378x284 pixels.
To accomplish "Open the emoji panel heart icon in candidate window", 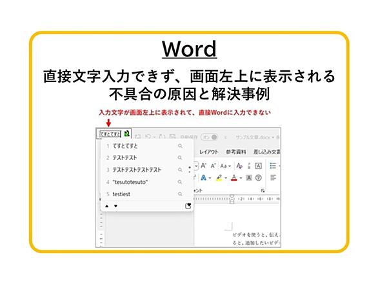I will tap(188, 206).
